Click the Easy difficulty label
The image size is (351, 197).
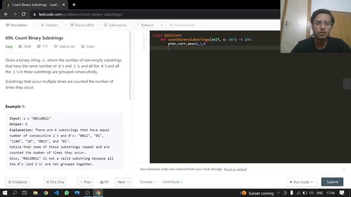(x=9, y=47)
